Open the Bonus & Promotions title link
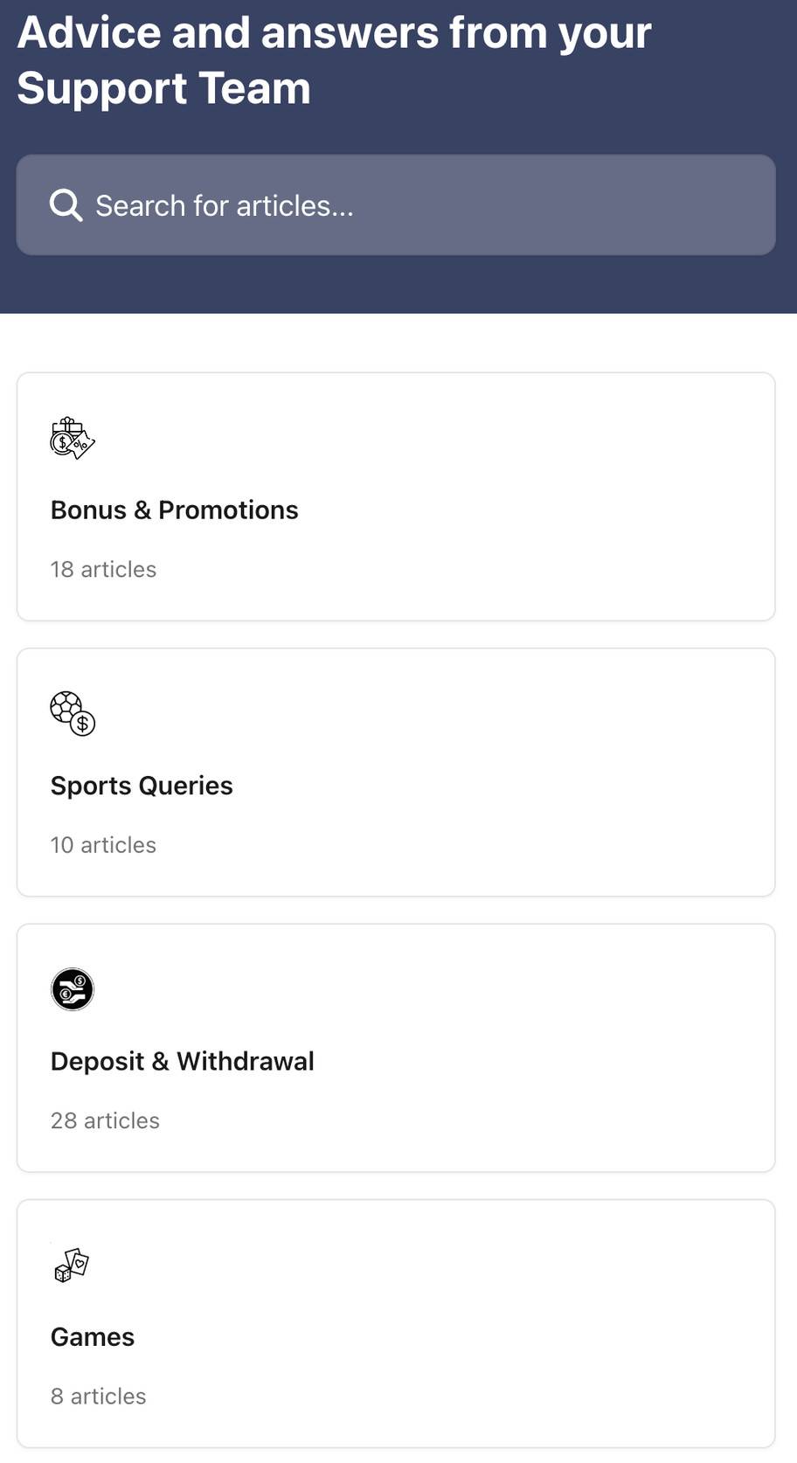Viewport: 797px width, 1463px height. [175, 510]
